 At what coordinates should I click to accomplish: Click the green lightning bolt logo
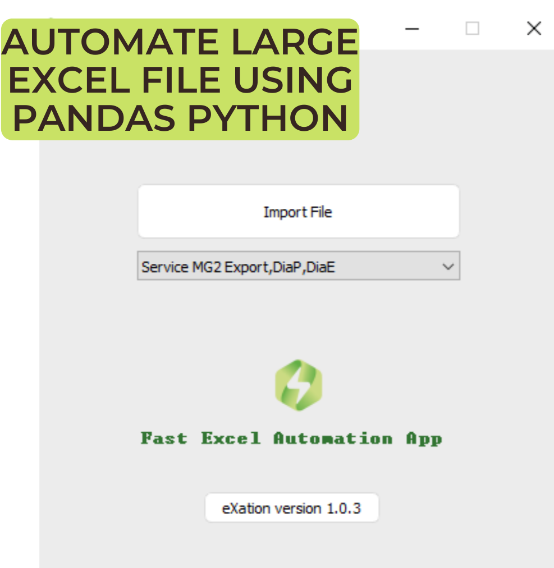tap(299, 385)
